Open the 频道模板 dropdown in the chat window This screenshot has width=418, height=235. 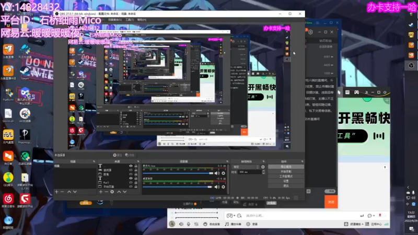(354, 225)
